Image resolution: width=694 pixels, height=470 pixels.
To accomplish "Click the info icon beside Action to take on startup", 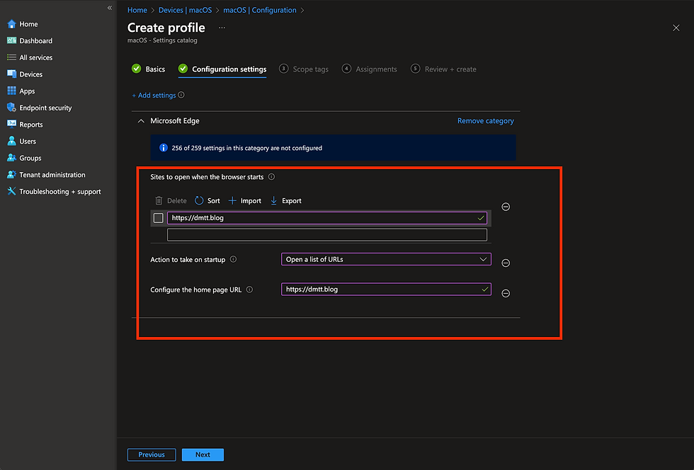I will click(x=233, y=259).
